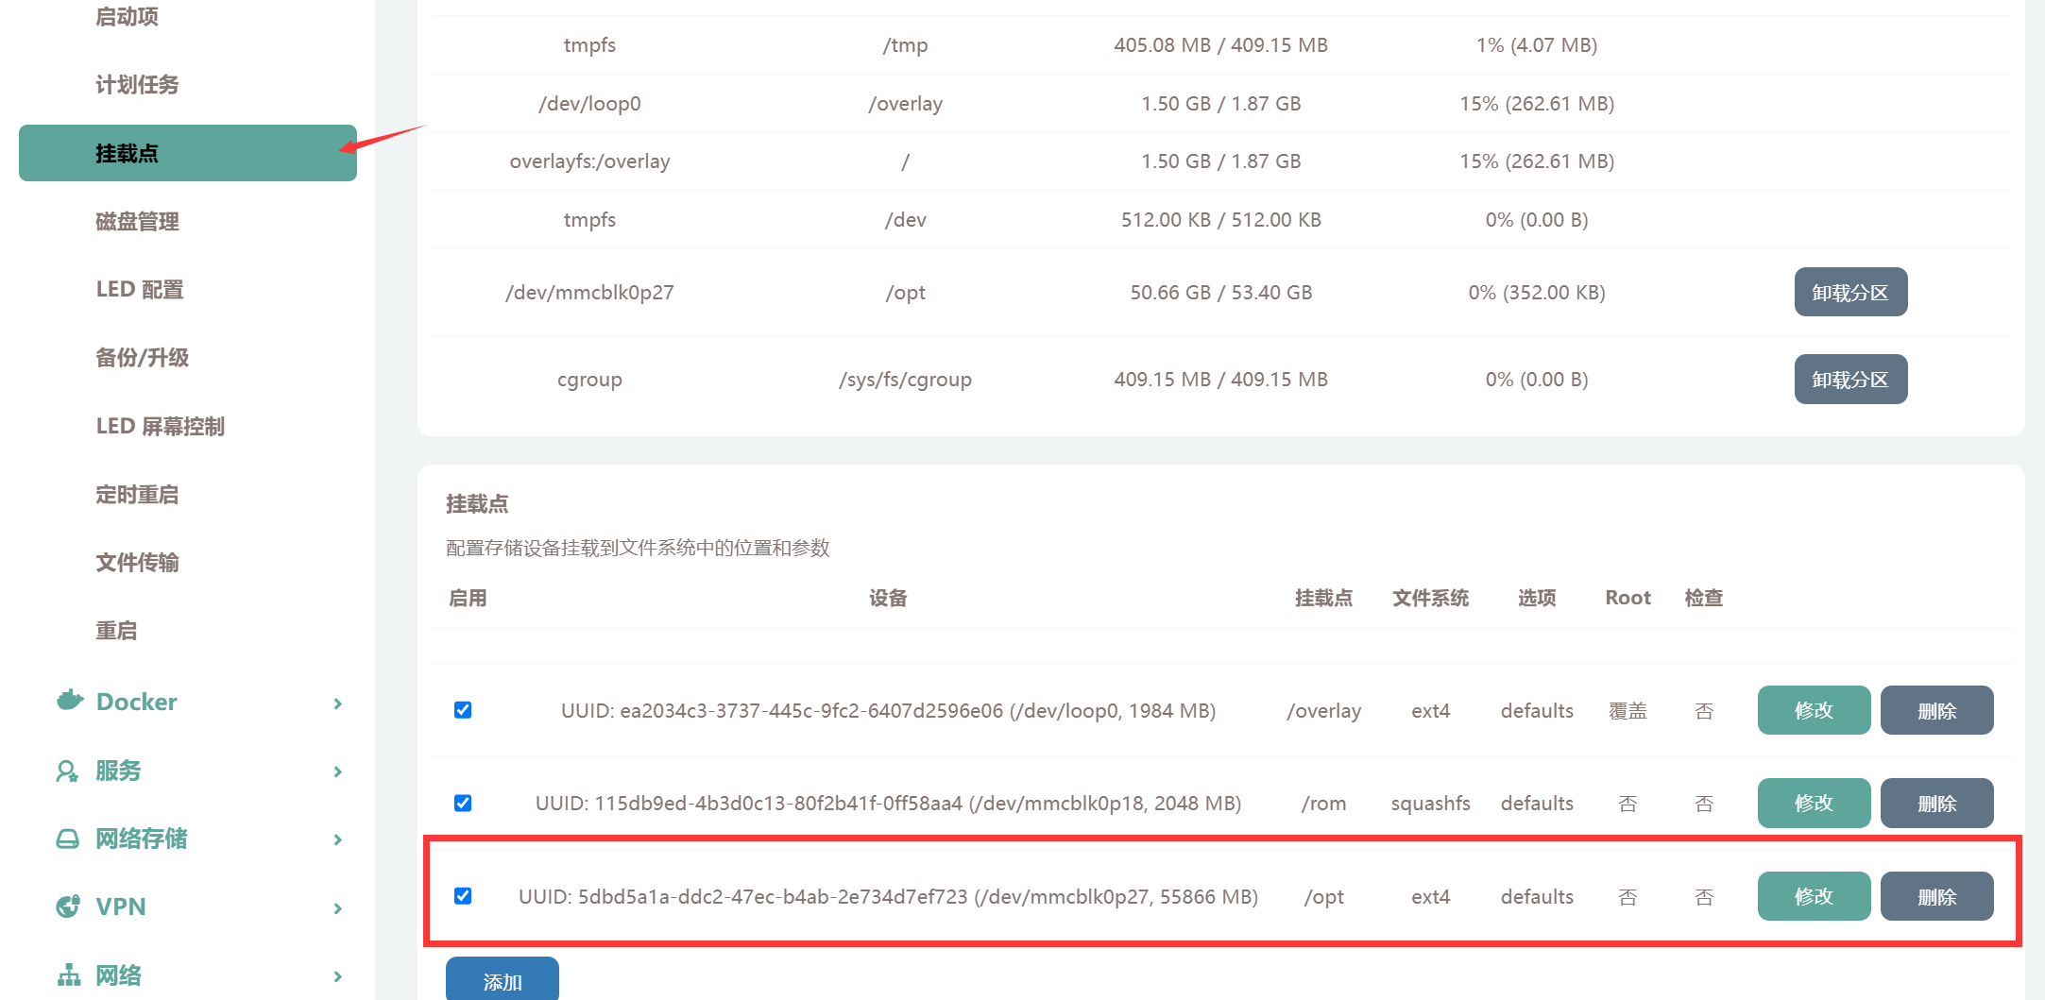Image resolution: width=2045 pixels, height=1000 pixels.
Task: Click 修改 for the /opt mount
Action: (x=1813, y=896)
